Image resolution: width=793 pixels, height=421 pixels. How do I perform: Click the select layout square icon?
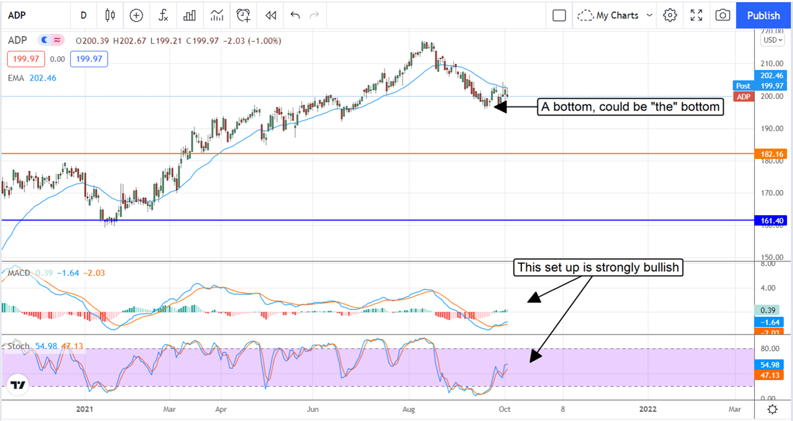pos(559,15)
